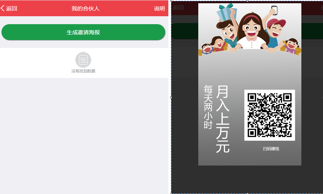Go back using the 返回 button
This screenshot has width=323, height=194.
pos(9,8)
